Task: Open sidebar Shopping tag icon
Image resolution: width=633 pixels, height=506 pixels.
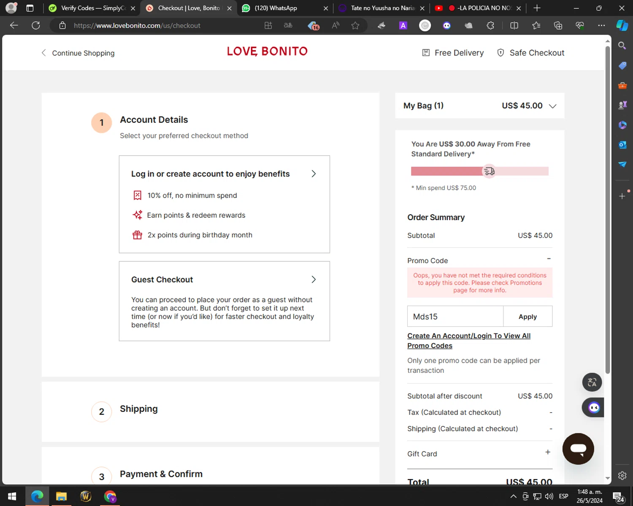Action: (x=622, y=65)
